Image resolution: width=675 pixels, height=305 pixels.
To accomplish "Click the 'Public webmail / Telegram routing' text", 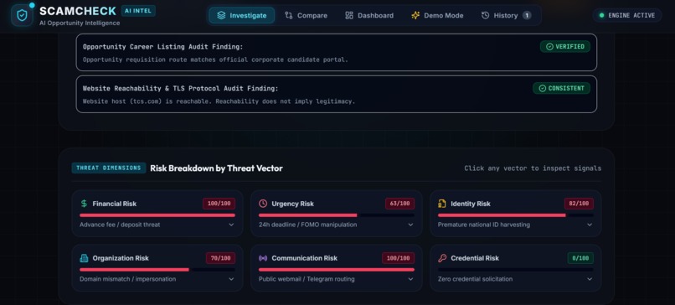I will point(307,279).
